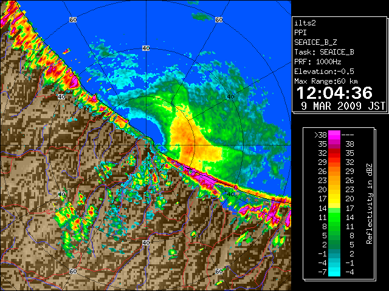
Task: Click the "60" range label in the southwest
Action: click(x=73, y=271)
